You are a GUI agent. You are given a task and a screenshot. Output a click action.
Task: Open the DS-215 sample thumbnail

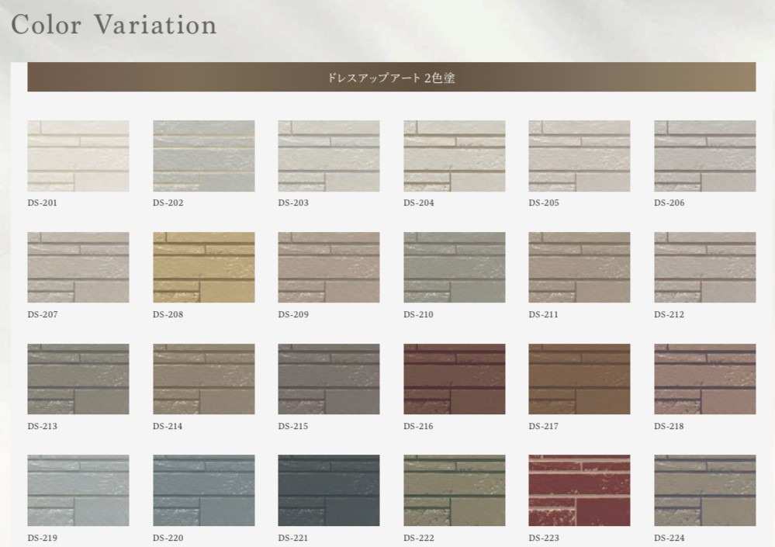[x=328, y=379]
